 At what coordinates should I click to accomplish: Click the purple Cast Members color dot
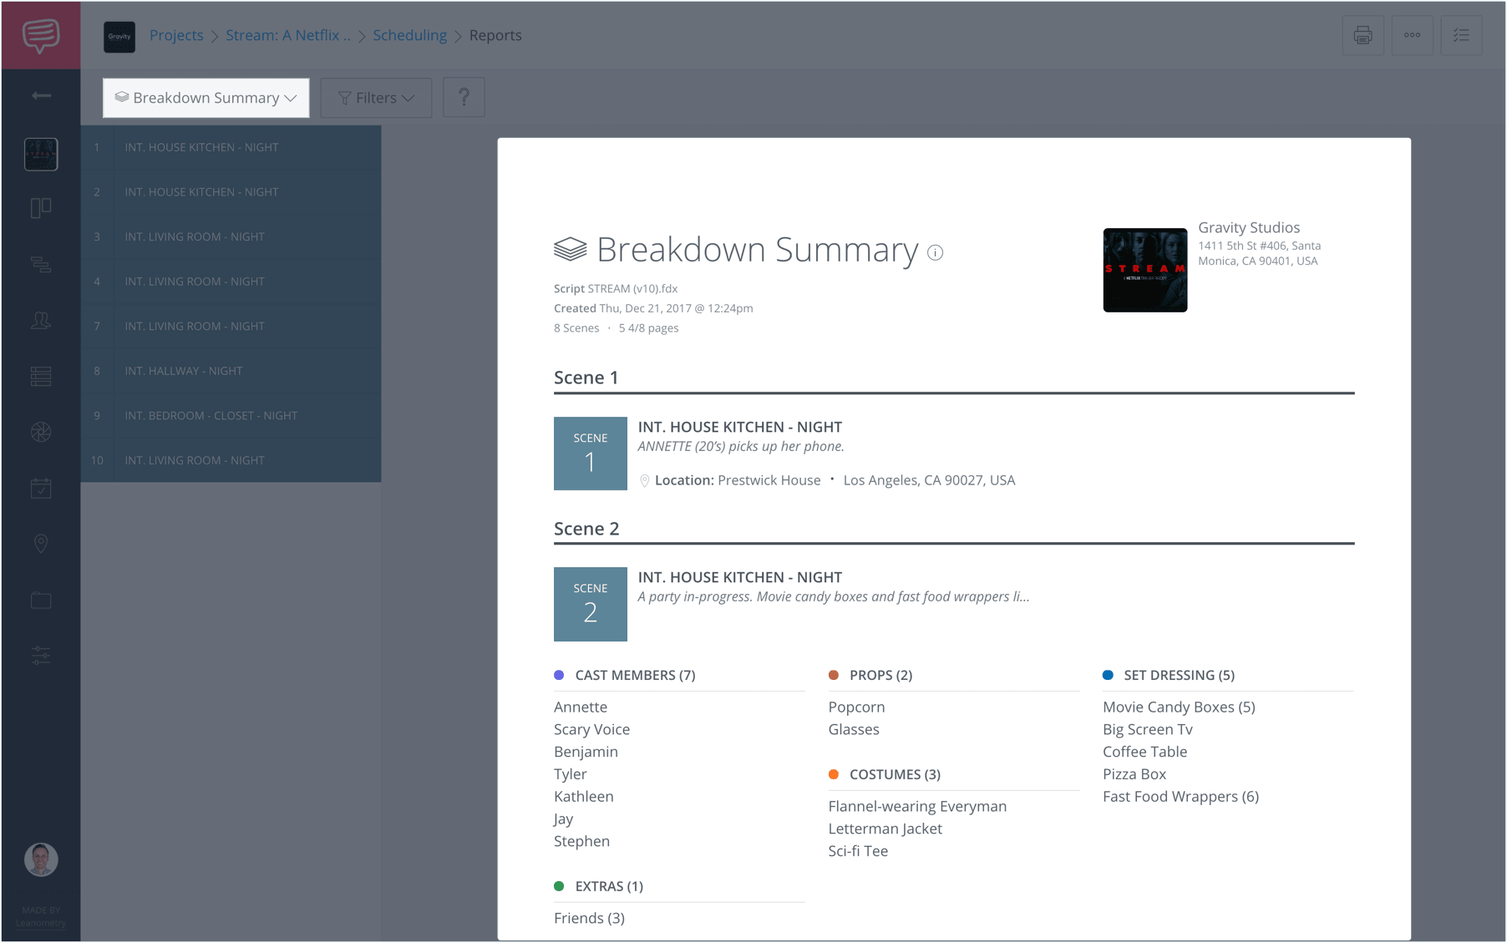pyautogui.click(x=559, y=675)
